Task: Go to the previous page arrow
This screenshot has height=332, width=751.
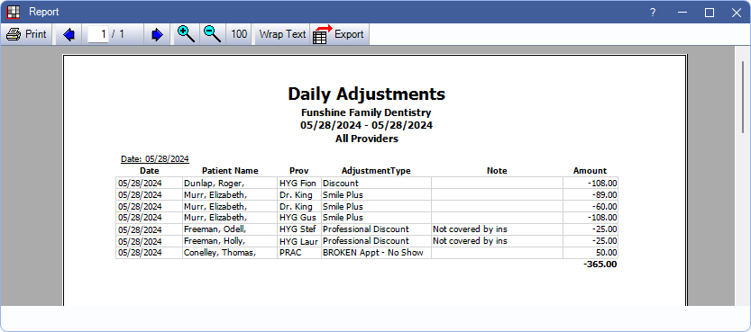Action: 69,35
